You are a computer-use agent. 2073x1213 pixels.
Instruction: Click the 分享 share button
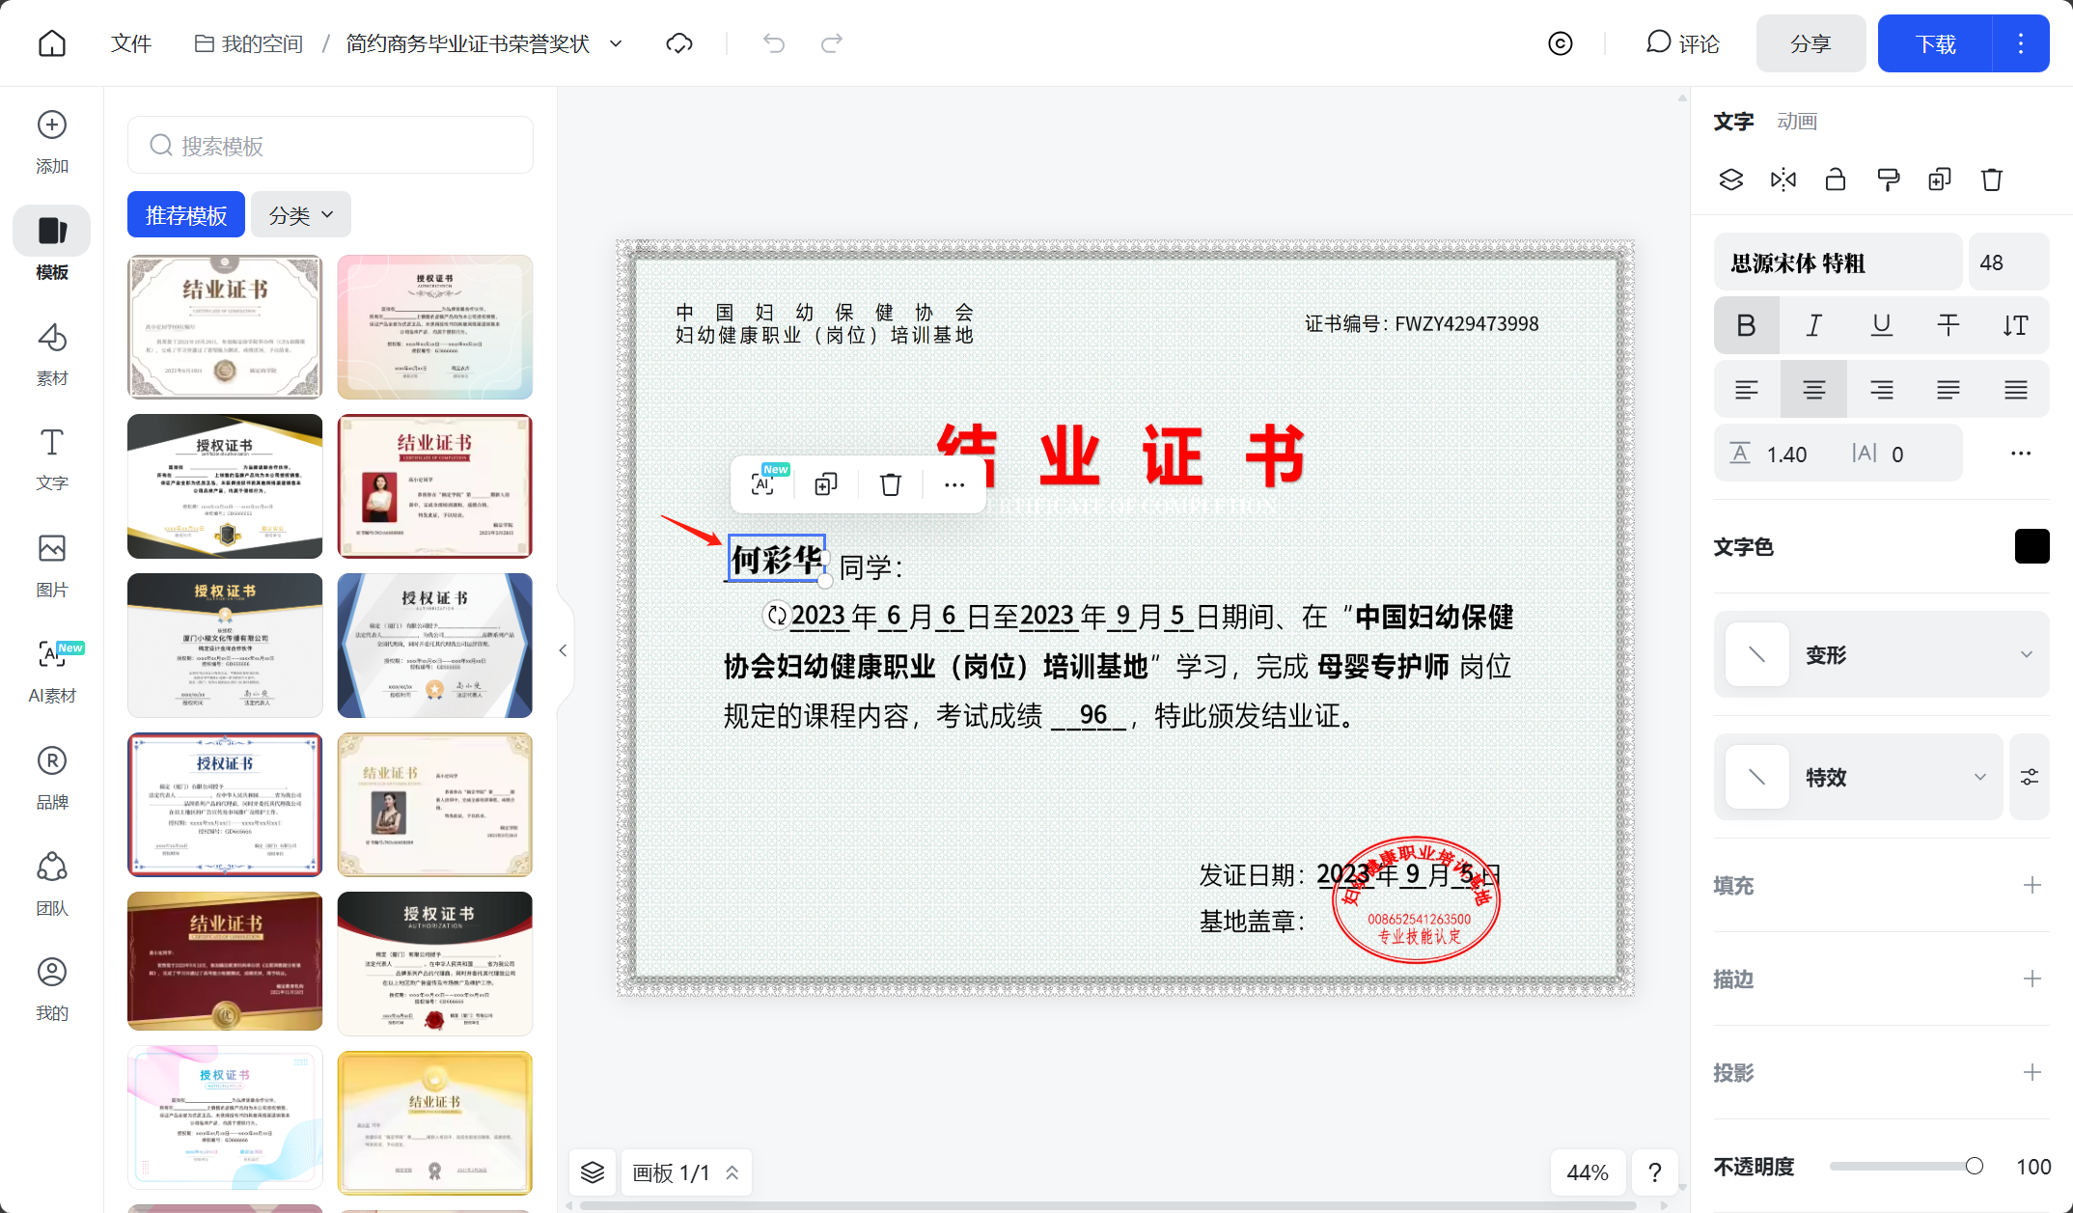(x=1810, y=43)
